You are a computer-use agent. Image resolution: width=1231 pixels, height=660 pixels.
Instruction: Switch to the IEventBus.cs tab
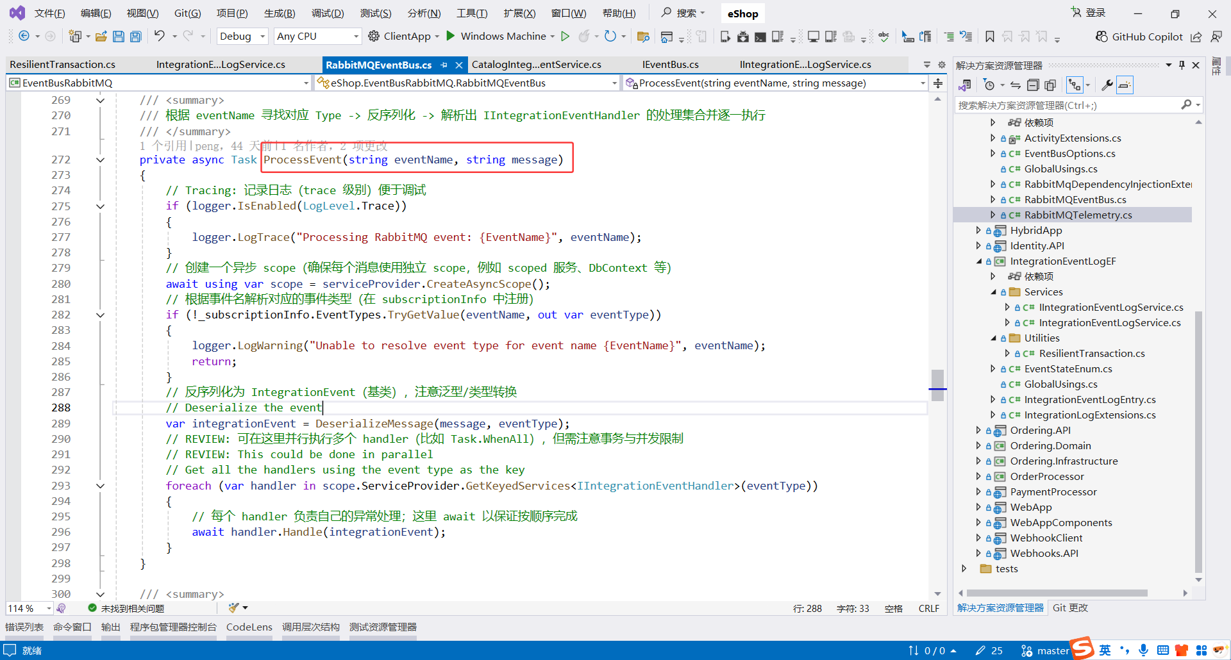(x=670, y=64)
